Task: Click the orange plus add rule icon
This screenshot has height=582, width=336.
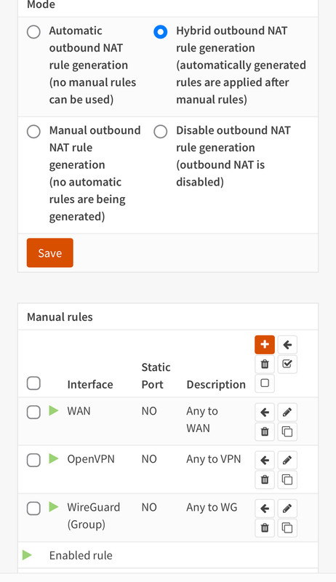Action: pos(265,344)
